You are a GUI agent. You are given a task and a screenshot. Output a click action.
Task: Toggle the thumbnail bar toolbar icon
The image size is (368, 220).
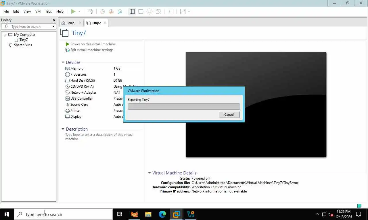[141, 11]
